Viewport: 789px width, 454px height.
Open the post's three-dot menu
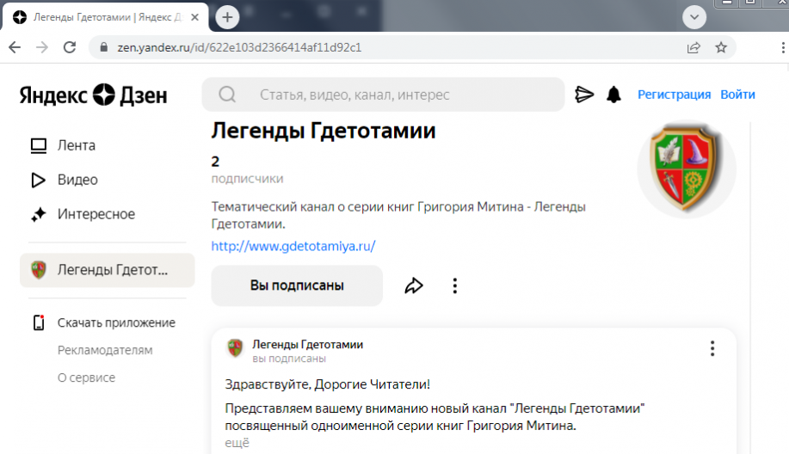click(712, 348)
